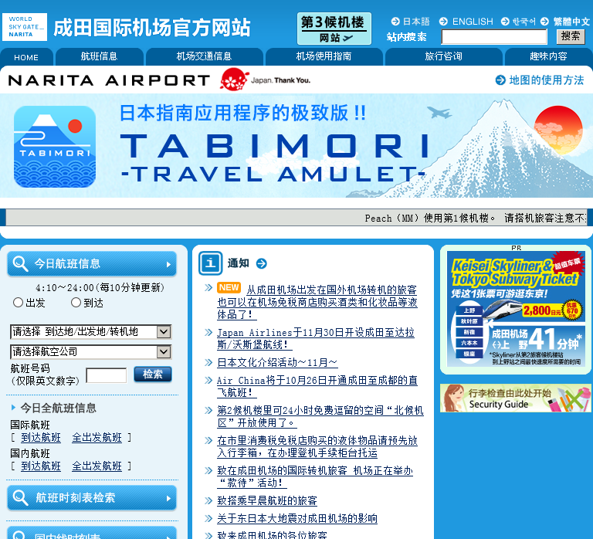Viewport: 593px width, 539px height.
Task: Open the 到达地/出发地/转机地 dropdown
Action: (91, 332)
